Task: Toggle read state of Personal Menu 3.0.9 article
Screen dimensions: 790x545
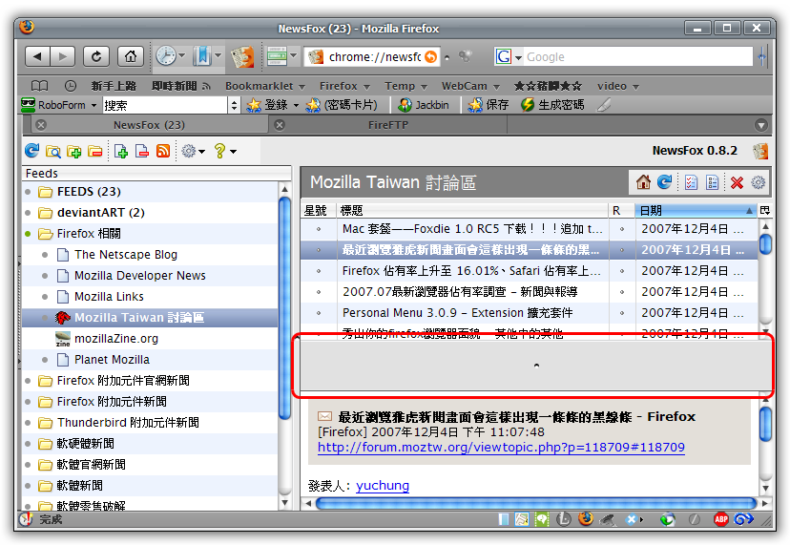Action: click(622, 313)
